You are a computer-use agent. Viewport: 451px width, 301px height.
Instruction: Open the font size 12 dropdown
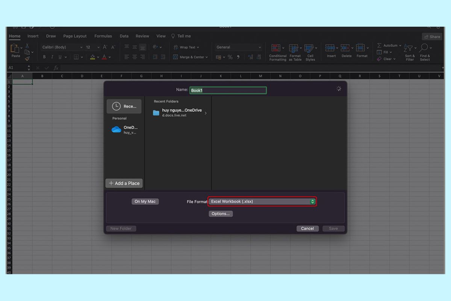(x=92, y=47)
